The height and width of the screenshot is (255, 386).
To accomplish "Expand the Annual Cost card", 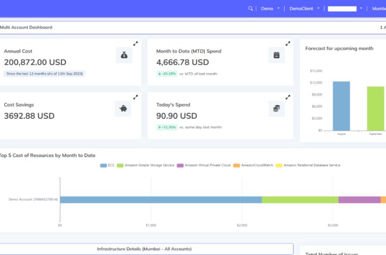I will coord(136,43).
